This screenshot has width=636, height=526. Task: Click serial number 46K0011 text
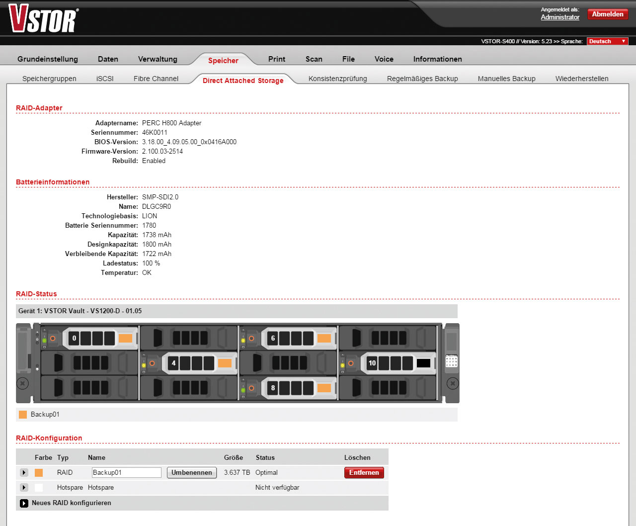pyautogui.click(x=155, y=132)
